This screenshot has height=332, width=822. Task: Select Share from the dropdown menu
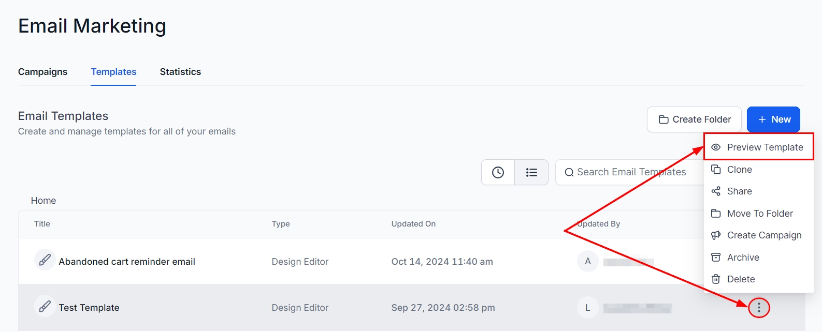pyautogui.click(x=739, y=191)
